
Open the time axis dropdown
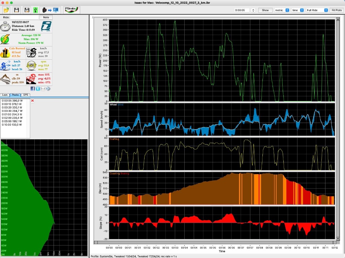coord(298,10)
